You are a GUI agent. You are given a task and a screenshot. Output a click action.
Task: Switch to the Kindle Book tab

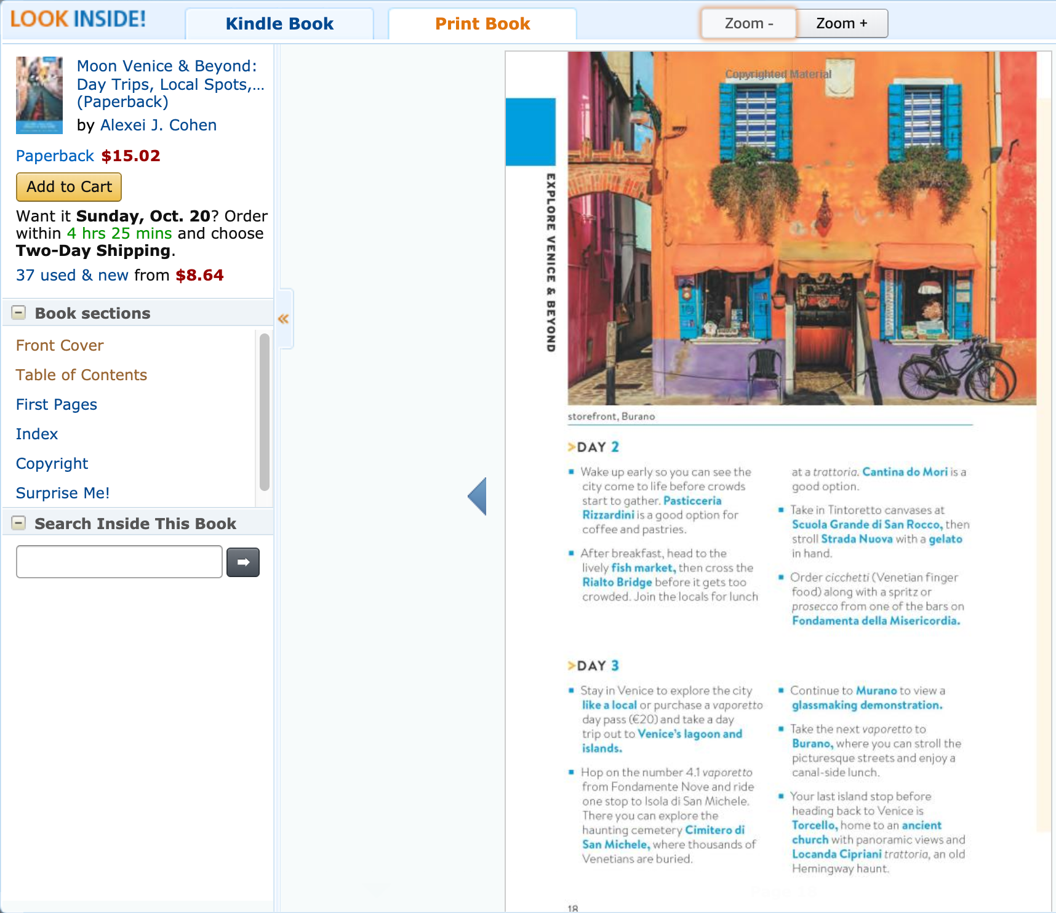[x=279, y=24]
